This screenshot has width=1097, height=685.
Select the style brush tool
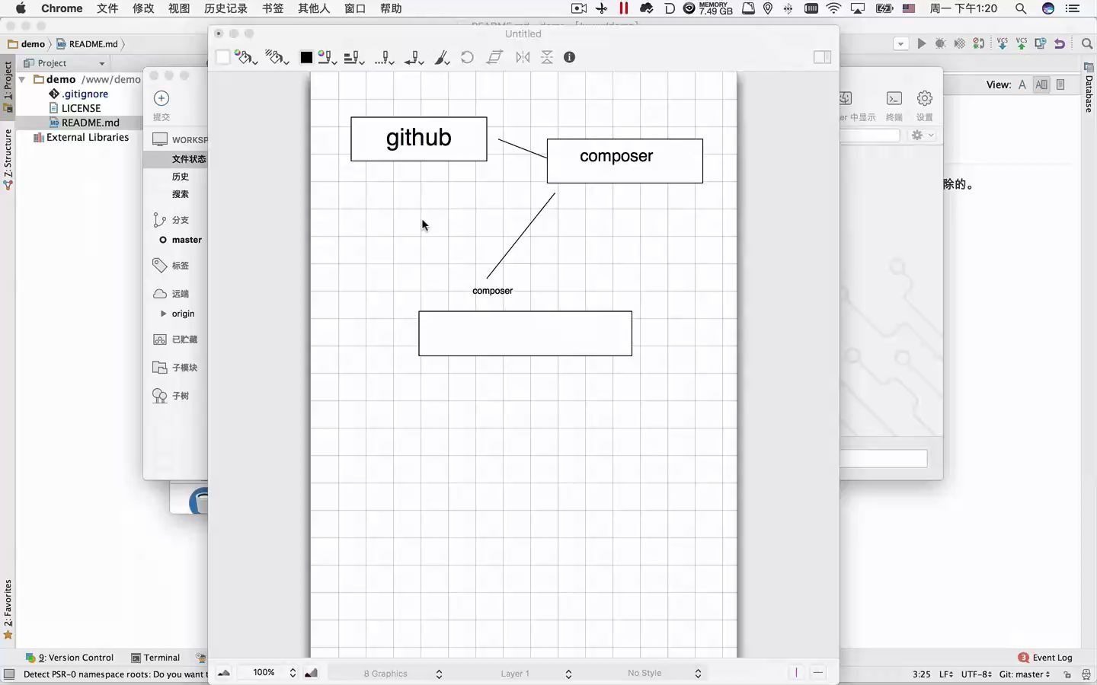coord(442,57)
